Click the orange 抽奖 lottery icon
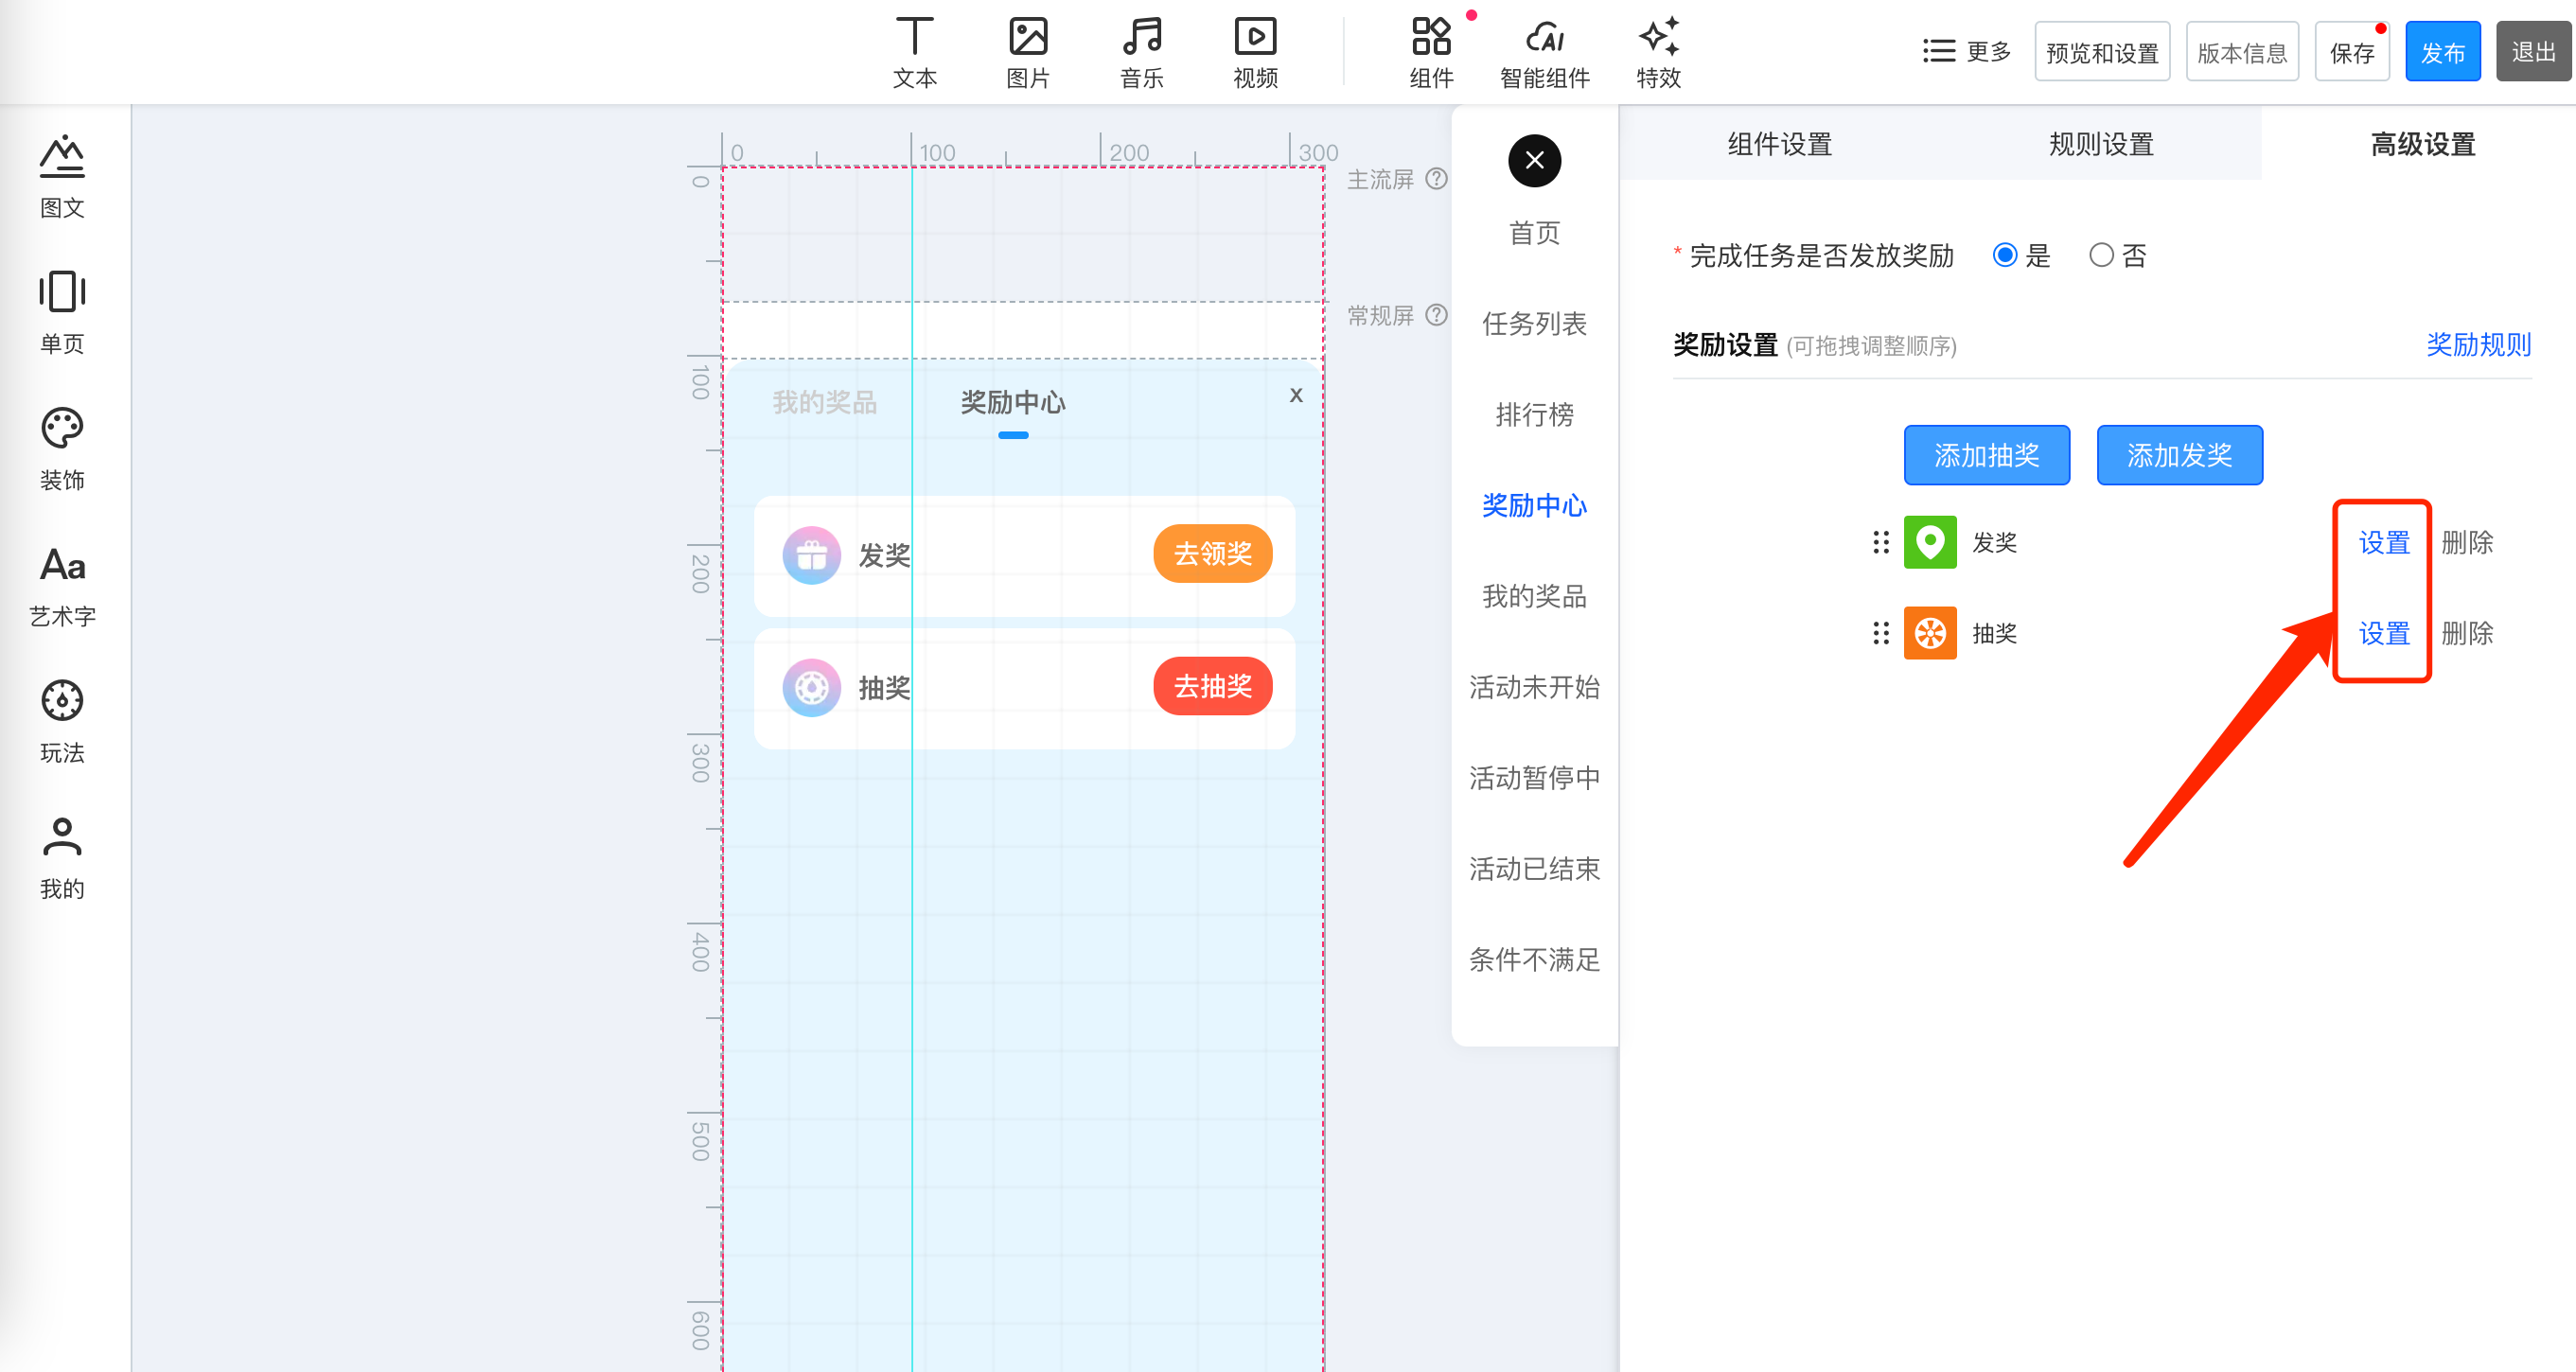 [x=1930, y=633]
